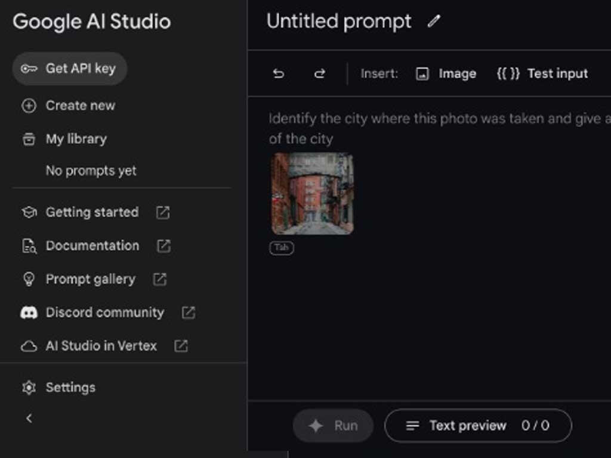
Task: Rename the prompt with the pencil icon
Action: pos(434,21)
